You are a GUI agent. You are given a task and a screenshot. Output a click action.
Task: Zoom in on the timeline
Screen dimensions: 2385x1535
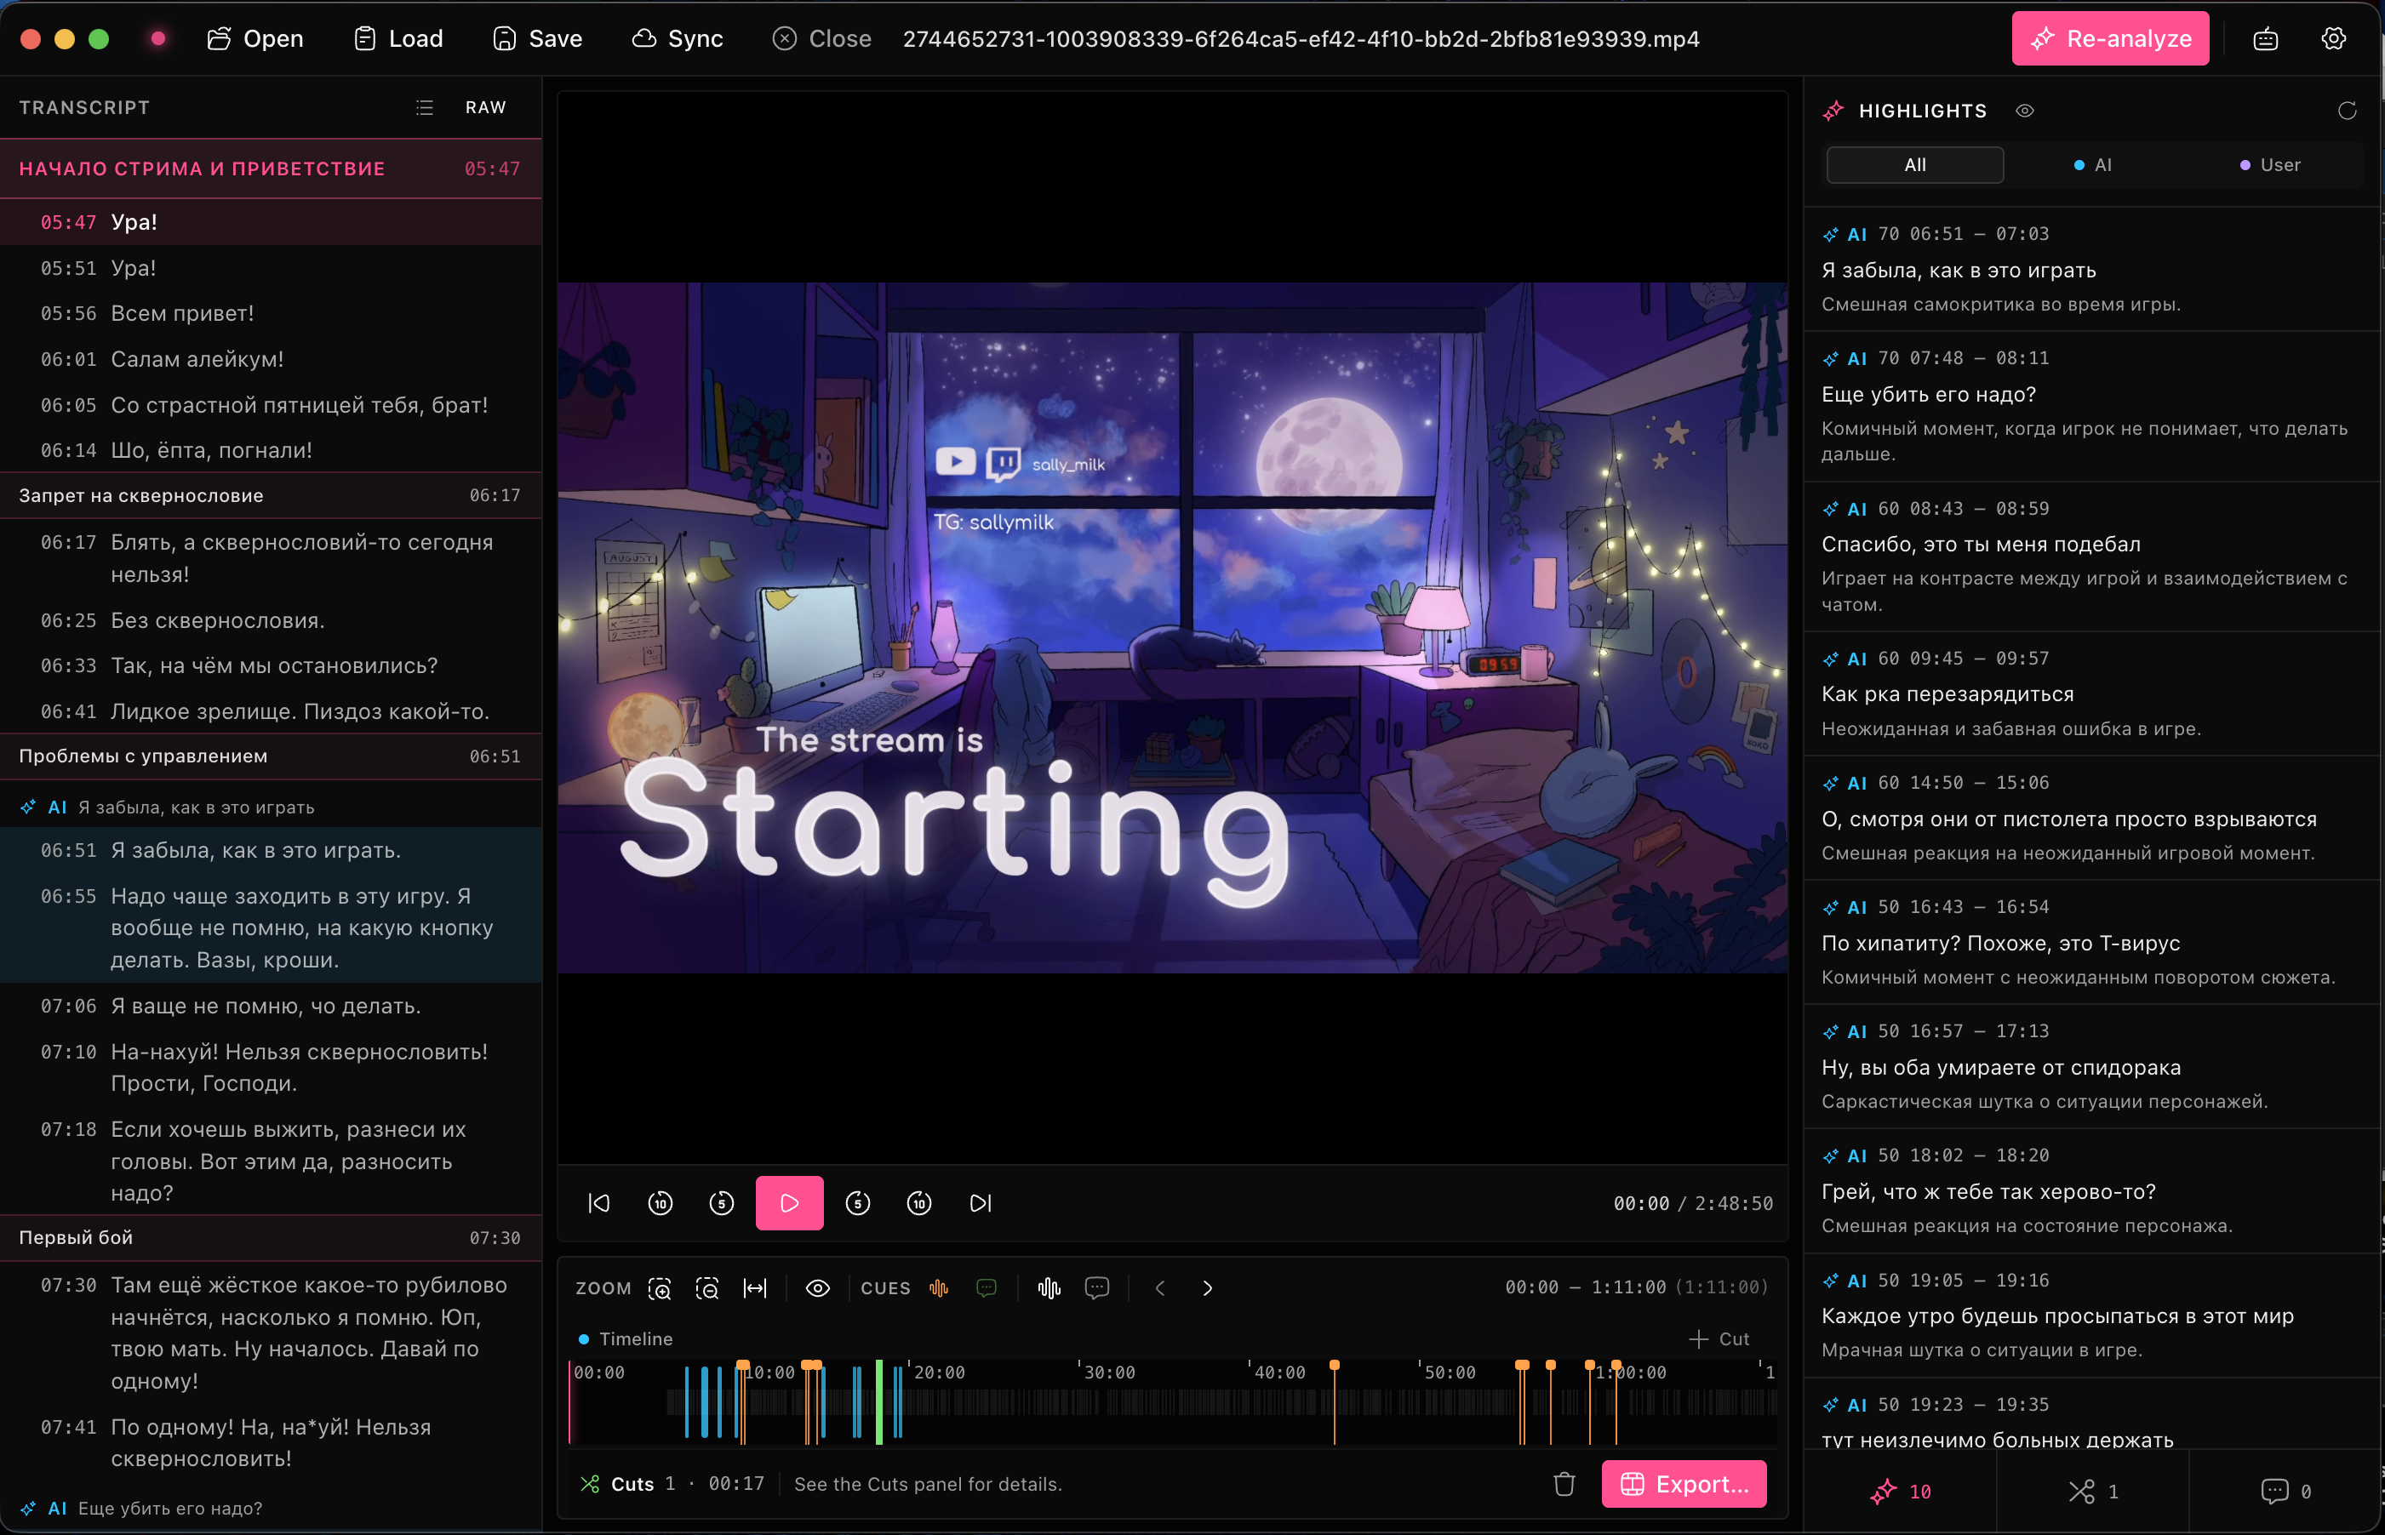point(659,1287)
